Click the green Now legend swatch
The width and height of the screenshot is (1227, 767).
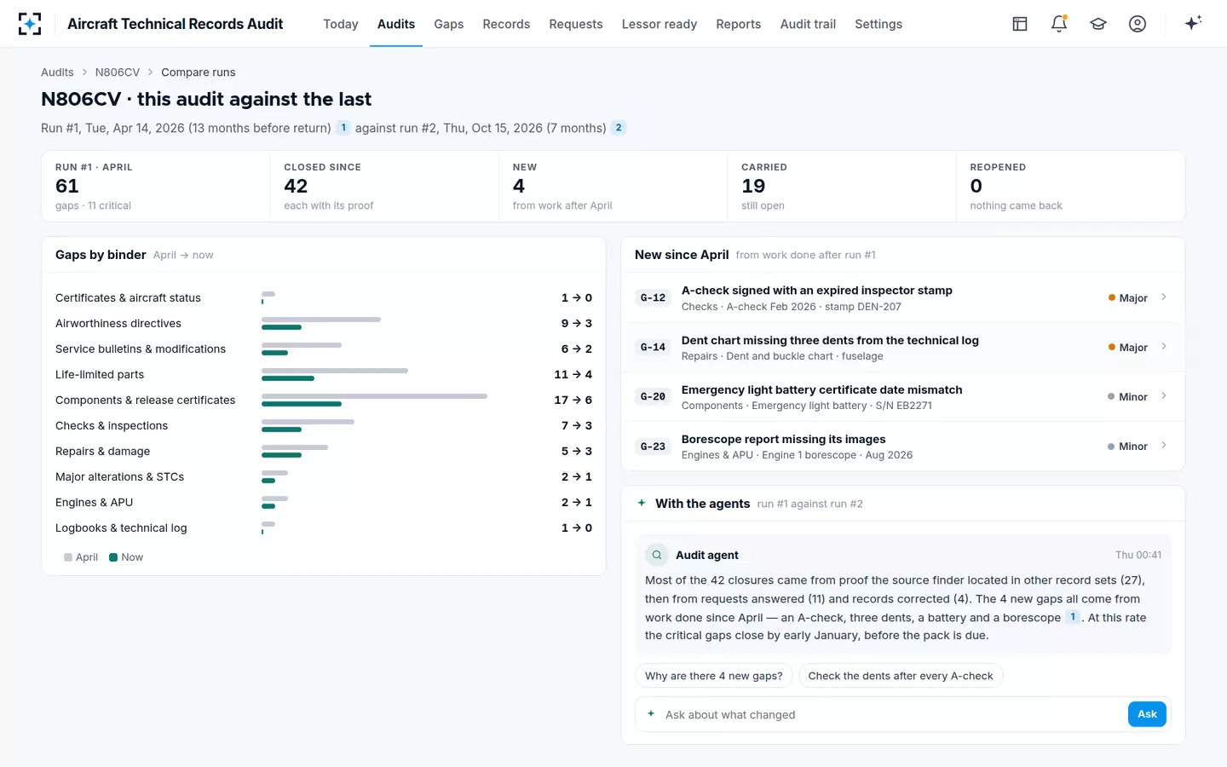tap(113, 557)
